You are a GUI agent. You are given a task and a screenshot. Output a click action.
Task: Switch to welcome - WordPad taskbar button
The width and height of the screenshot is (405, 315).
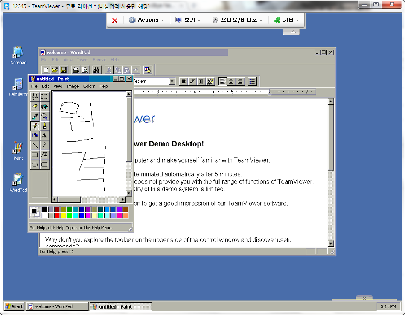pos(57,306)
